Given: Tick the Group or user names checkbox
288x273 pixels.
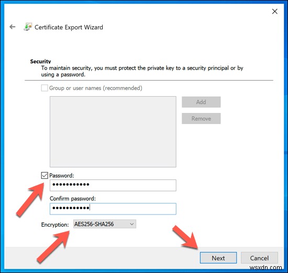Looking at the screenshot, I should [45, 88].
